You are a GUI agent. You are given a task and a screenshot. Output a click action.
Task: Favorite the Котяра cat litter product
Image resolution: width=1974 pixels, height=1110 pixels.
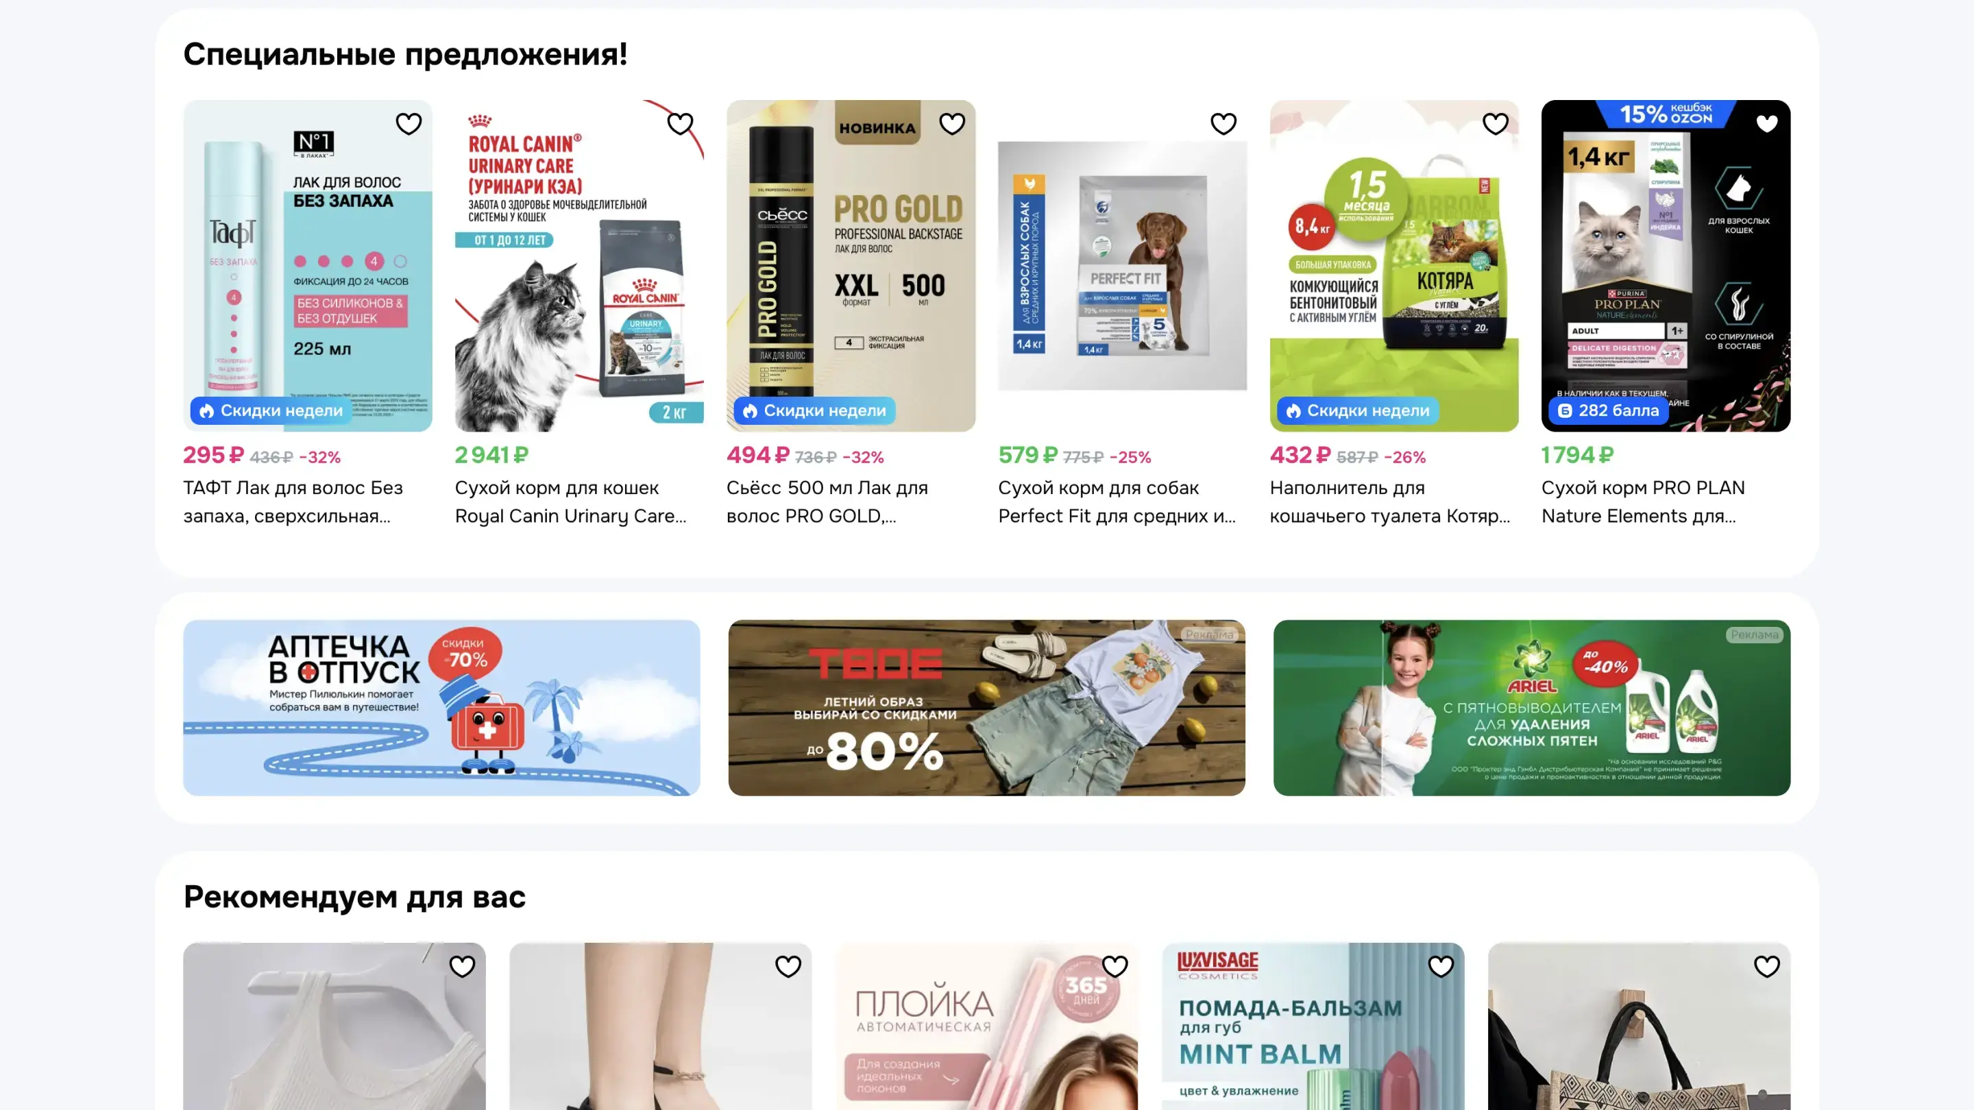point(1495,123)
